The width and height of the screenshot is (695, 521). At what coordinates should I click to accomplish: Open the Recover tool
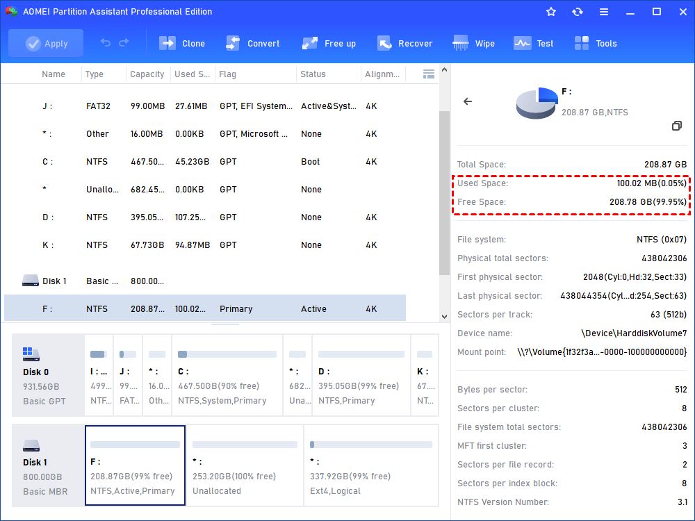pos(404,43)
